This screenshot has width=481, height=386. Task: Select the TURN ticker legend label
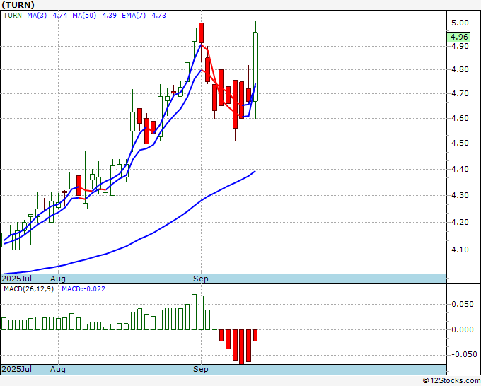point(13,16)
